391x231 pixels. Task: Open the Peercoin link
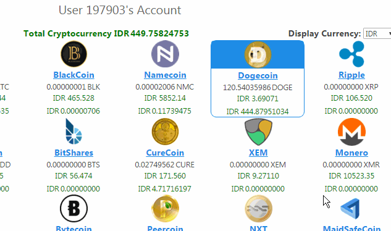[x=165, y=228]
